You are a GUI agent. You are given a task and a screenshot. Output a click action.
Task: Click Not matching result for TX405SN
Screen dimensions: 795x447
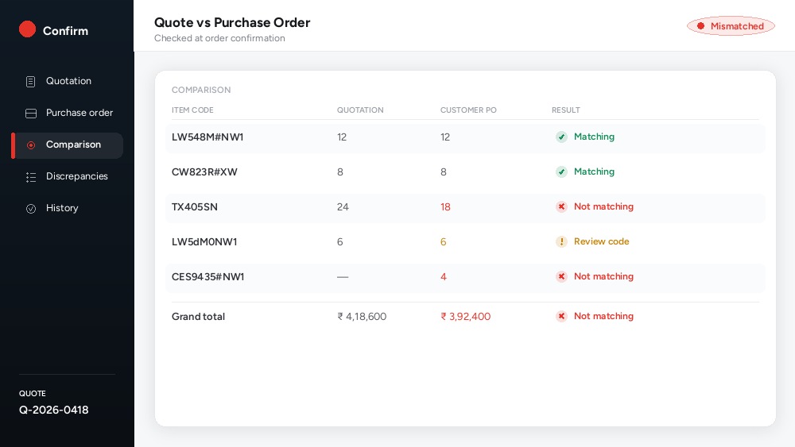coord(604,206)
